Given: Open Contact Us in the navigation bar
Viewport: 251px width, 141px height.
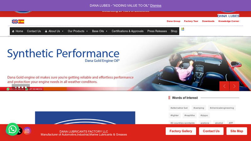Looking at the screenshot, I should [34, 31].
